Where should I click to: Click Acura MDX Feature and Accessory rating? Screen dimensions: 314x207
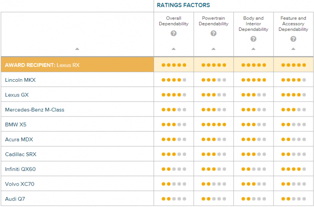coord(294,139)
